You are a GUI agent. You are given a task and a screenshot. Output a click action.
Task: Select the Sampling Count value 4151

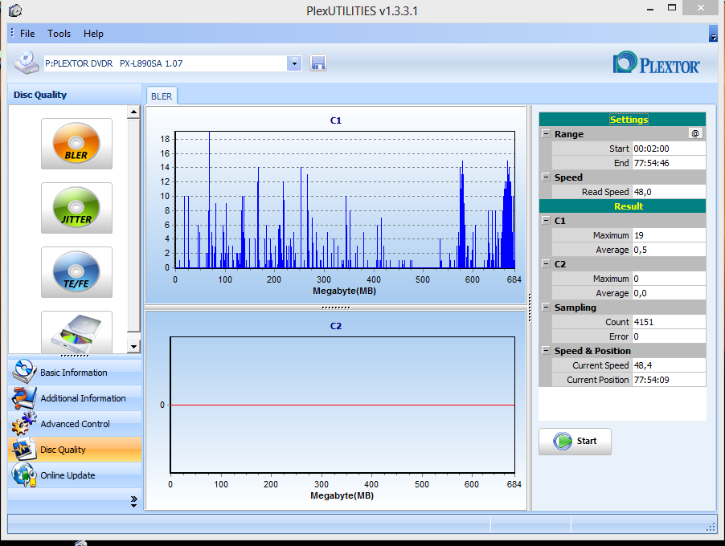tap(669, 322)
